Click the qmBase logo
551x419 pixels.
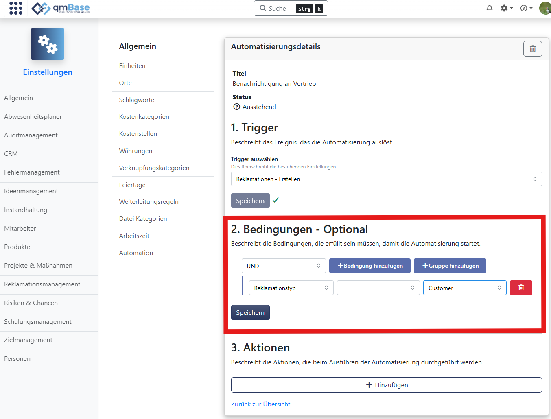point(61,8)
